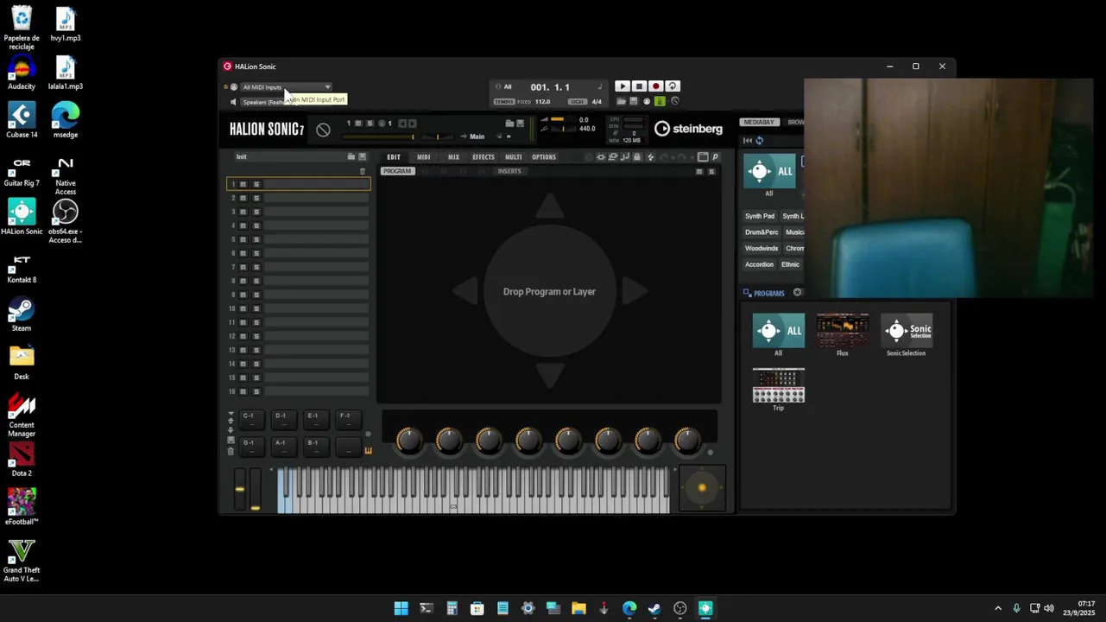Click the orange sphere XY control
The height and width of the screenshot is (622, 1106).
coord(702,488)
